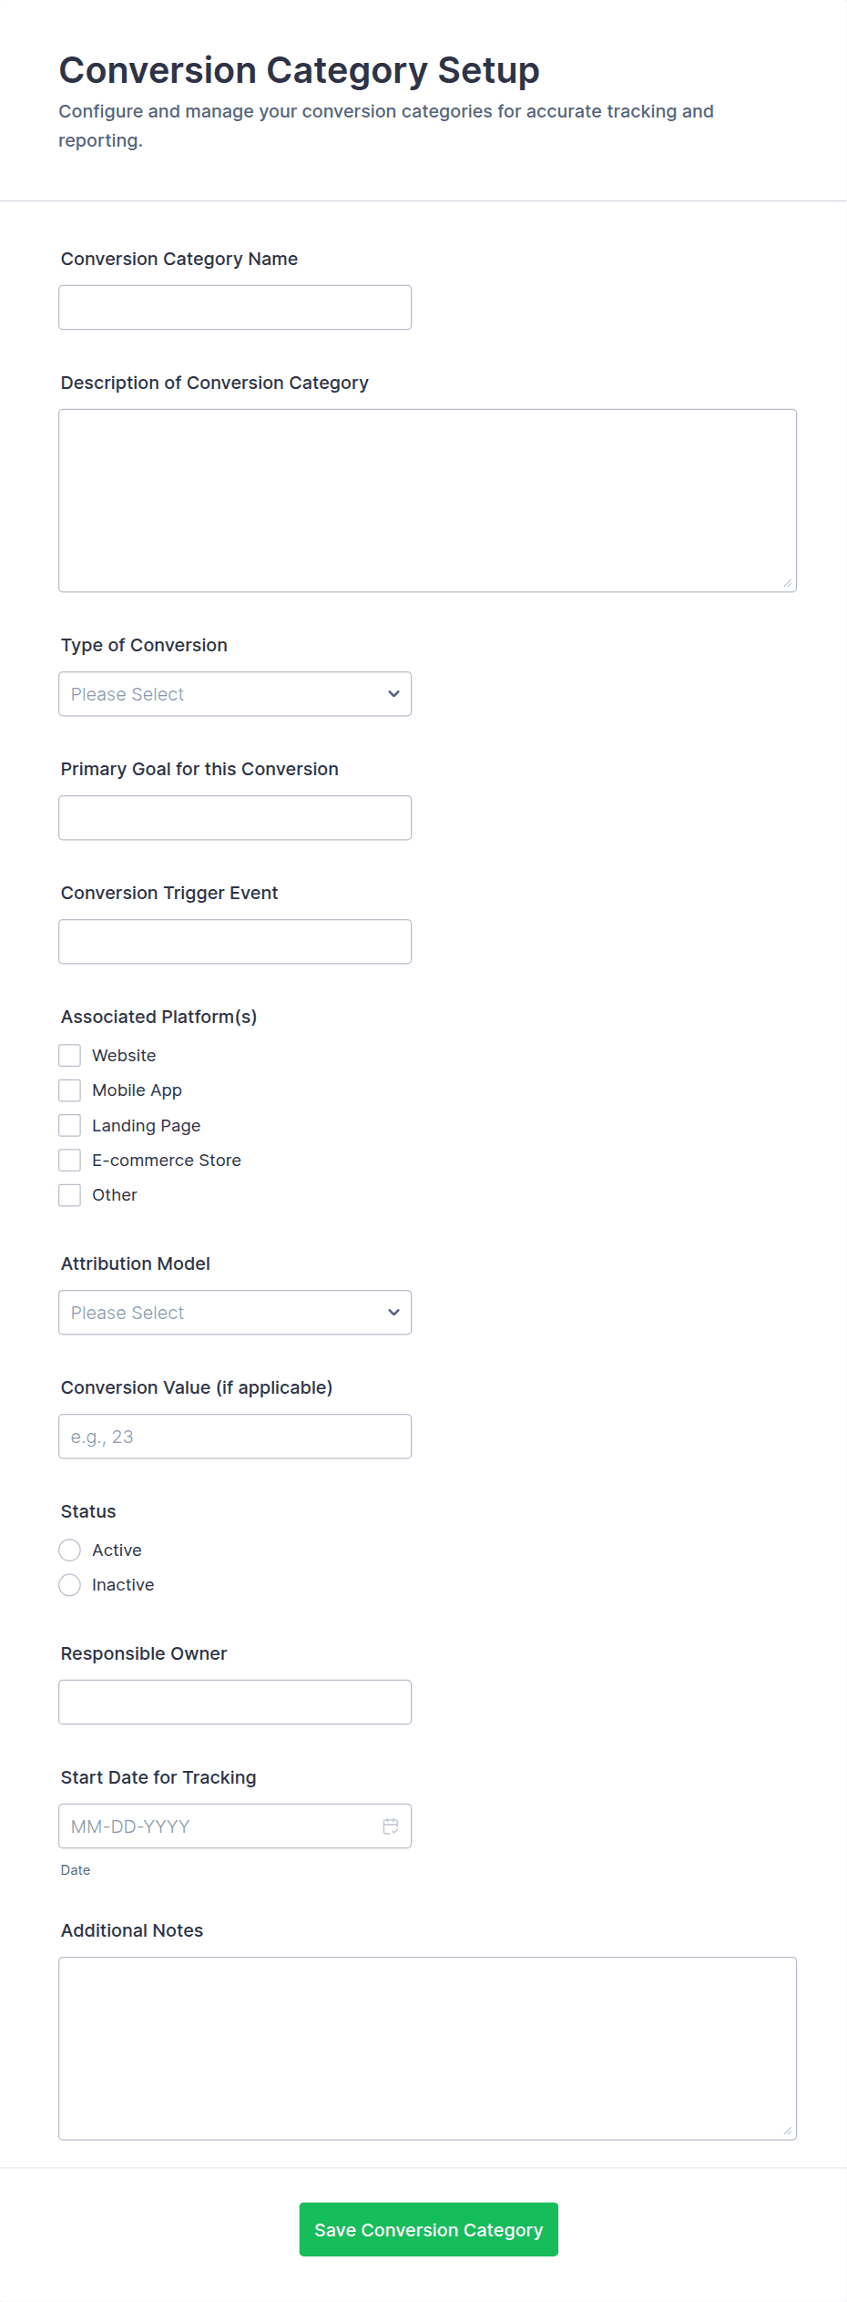
Task: Click the Conversion Value number field
Action: 235,1437
